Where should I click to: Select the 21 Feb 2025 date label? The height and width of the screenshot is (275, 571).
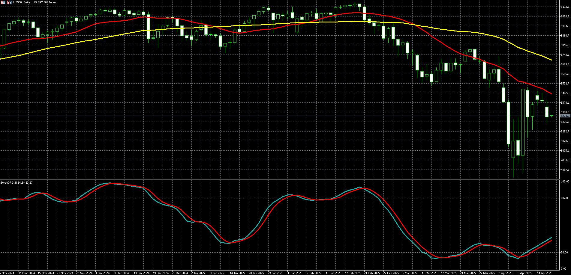pos(372,273)
